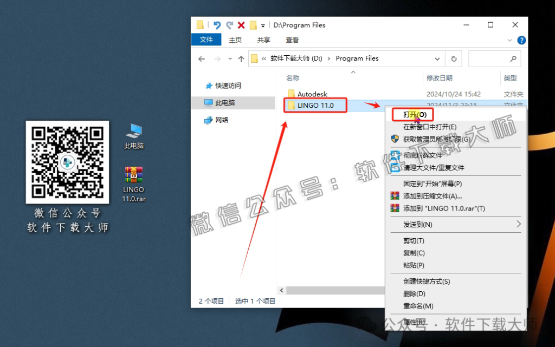This screenshot has height=347, width=555.
Task: Click the Back navigation arrow
Action: click(202, 58)
